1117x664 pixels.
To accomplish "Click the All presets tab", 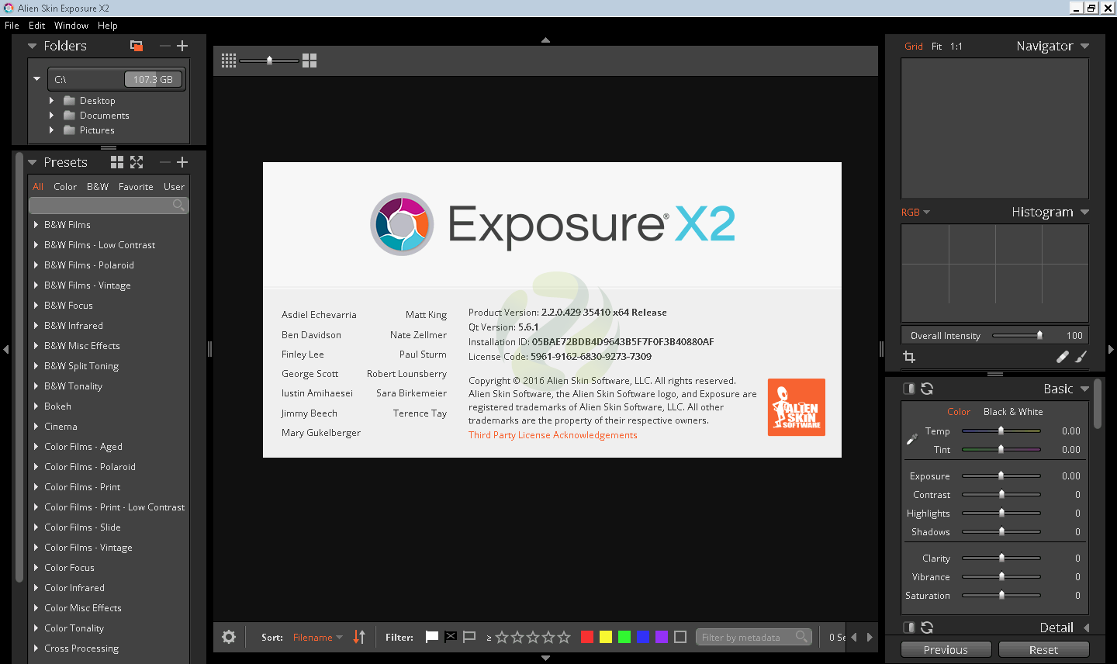I will pos(38,187).
